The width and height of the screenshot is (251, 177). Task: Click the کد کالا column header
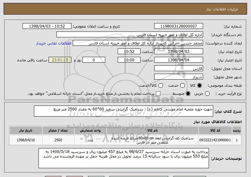point(215,131)
